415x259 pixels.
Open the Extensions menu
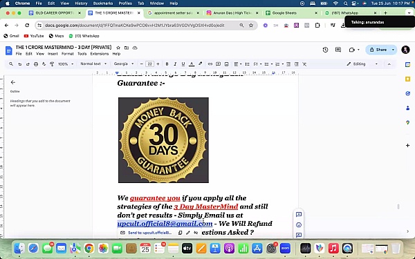click(99, 54)
